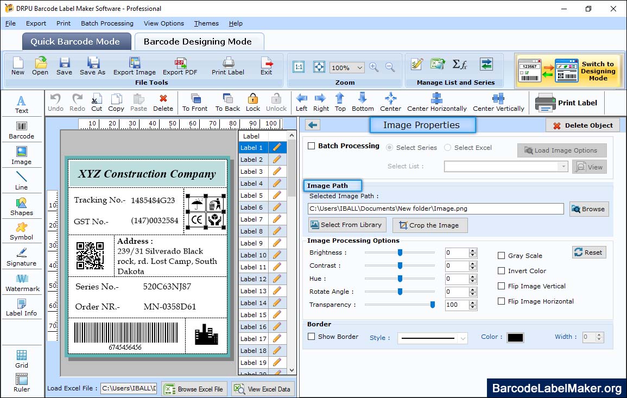The height and width of the screenshot is (398, 627).
Task: Click the fit-to-window zoom icon
Action: [x=319, y=67]
